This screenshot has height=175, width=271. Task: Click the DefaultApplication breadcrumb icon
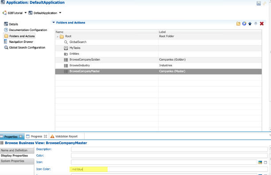click(31, 13)
